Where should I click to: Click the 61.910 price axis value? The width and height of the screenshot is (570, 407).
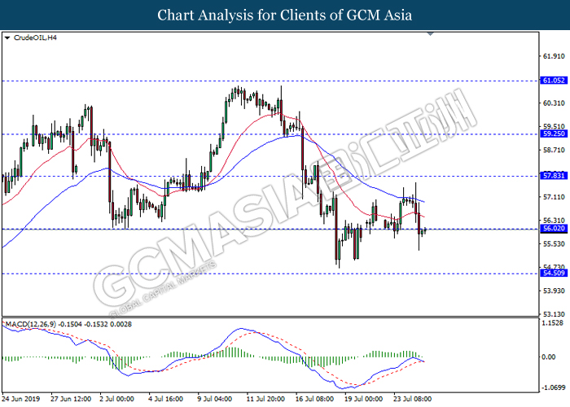click(554, 56)
